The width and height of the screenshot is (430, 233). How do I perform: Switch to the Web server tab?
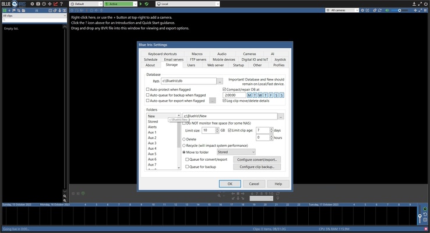point(215,65)
